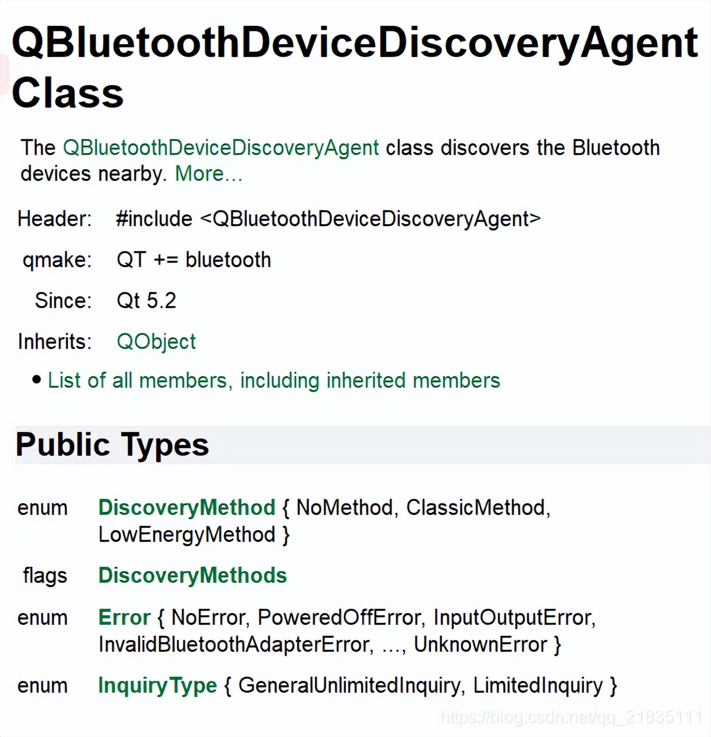This screenshot has width=711, height=737.
Task: Click the QBluetoothDeviceDiscoveryAgent Class page title
Action: (354, 67)
